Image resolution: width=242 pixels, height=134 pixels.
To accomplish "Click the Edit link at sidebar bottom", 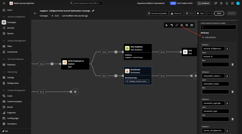I will 5,131.
